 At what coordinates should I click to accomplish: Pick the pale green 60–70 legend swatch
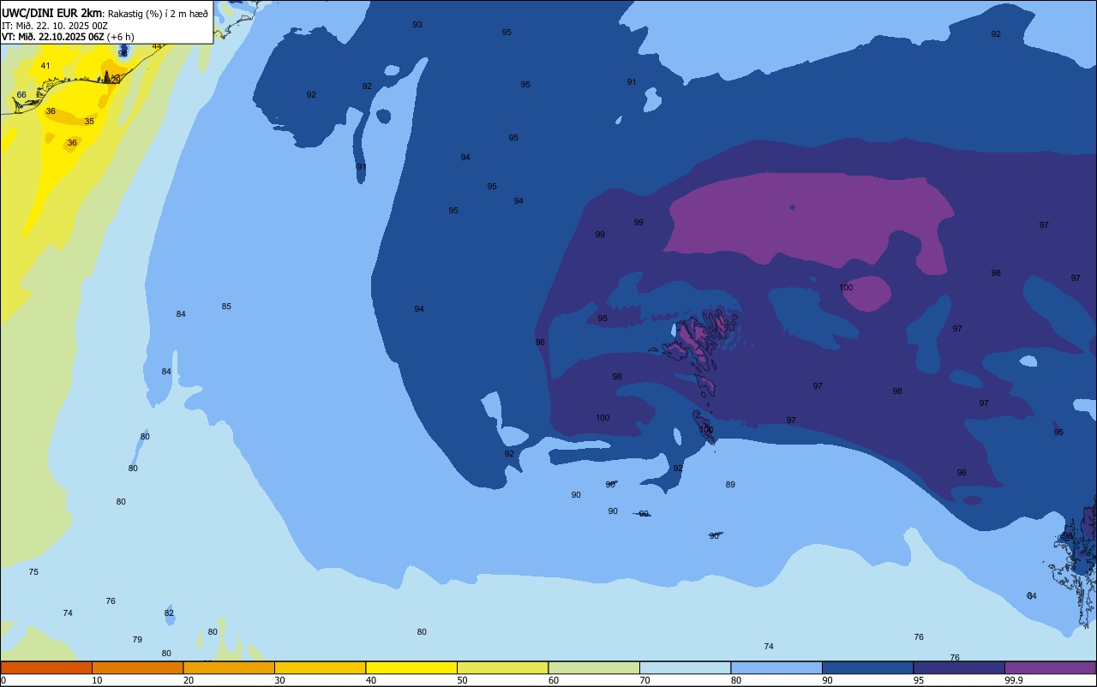pos(594,668)
